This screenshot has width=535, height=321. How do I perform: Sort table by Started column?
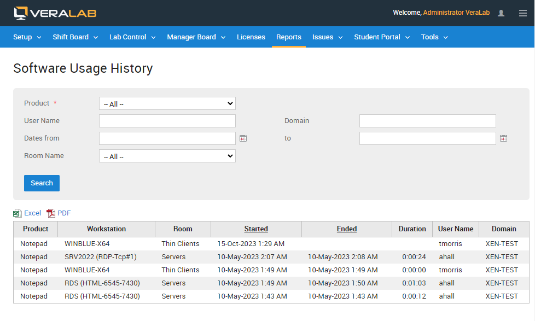(256, 229)
